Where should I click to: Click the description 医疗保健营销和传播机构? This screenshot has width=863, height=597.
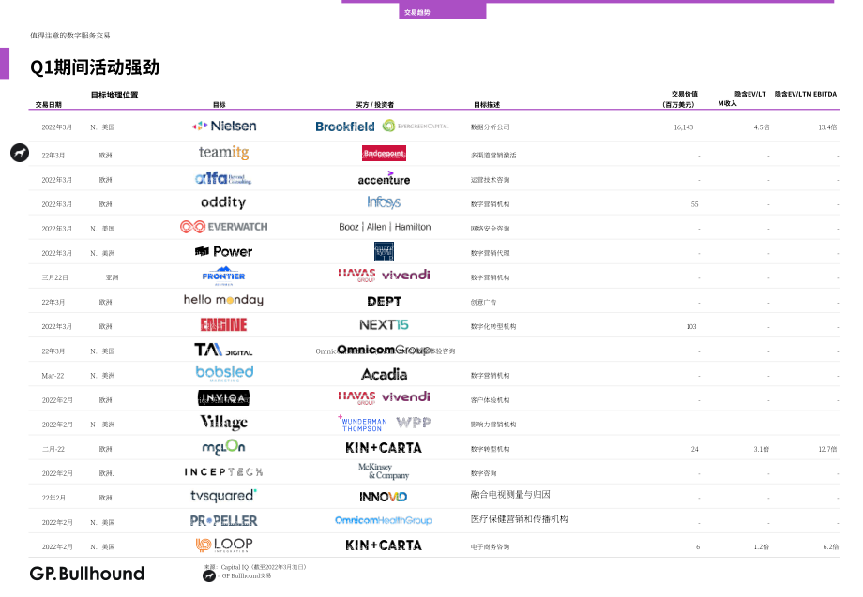click(519, 519)
